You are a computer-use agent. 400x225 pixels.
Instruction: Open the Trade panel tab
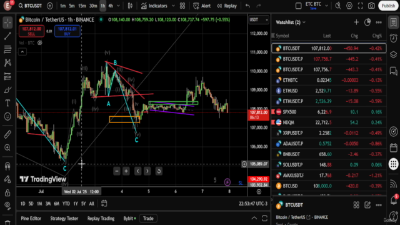tap(148, 218)
